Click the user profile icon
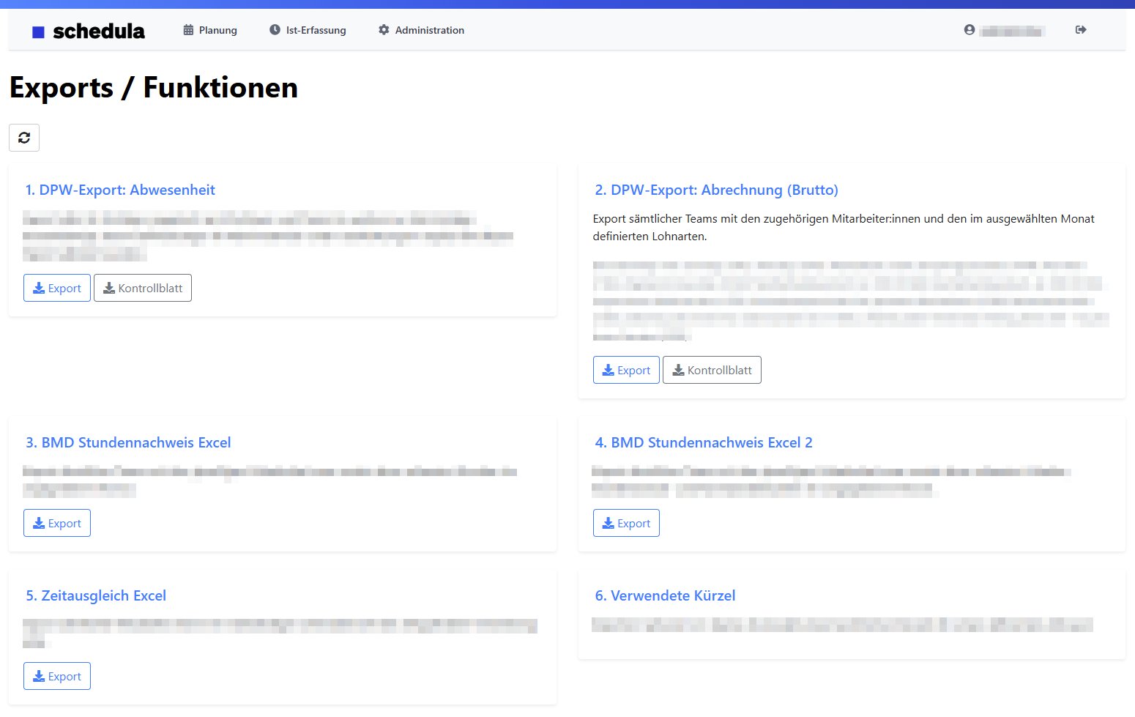The width and height of the screenshot is (1135, 717). (x=970, y=30)
